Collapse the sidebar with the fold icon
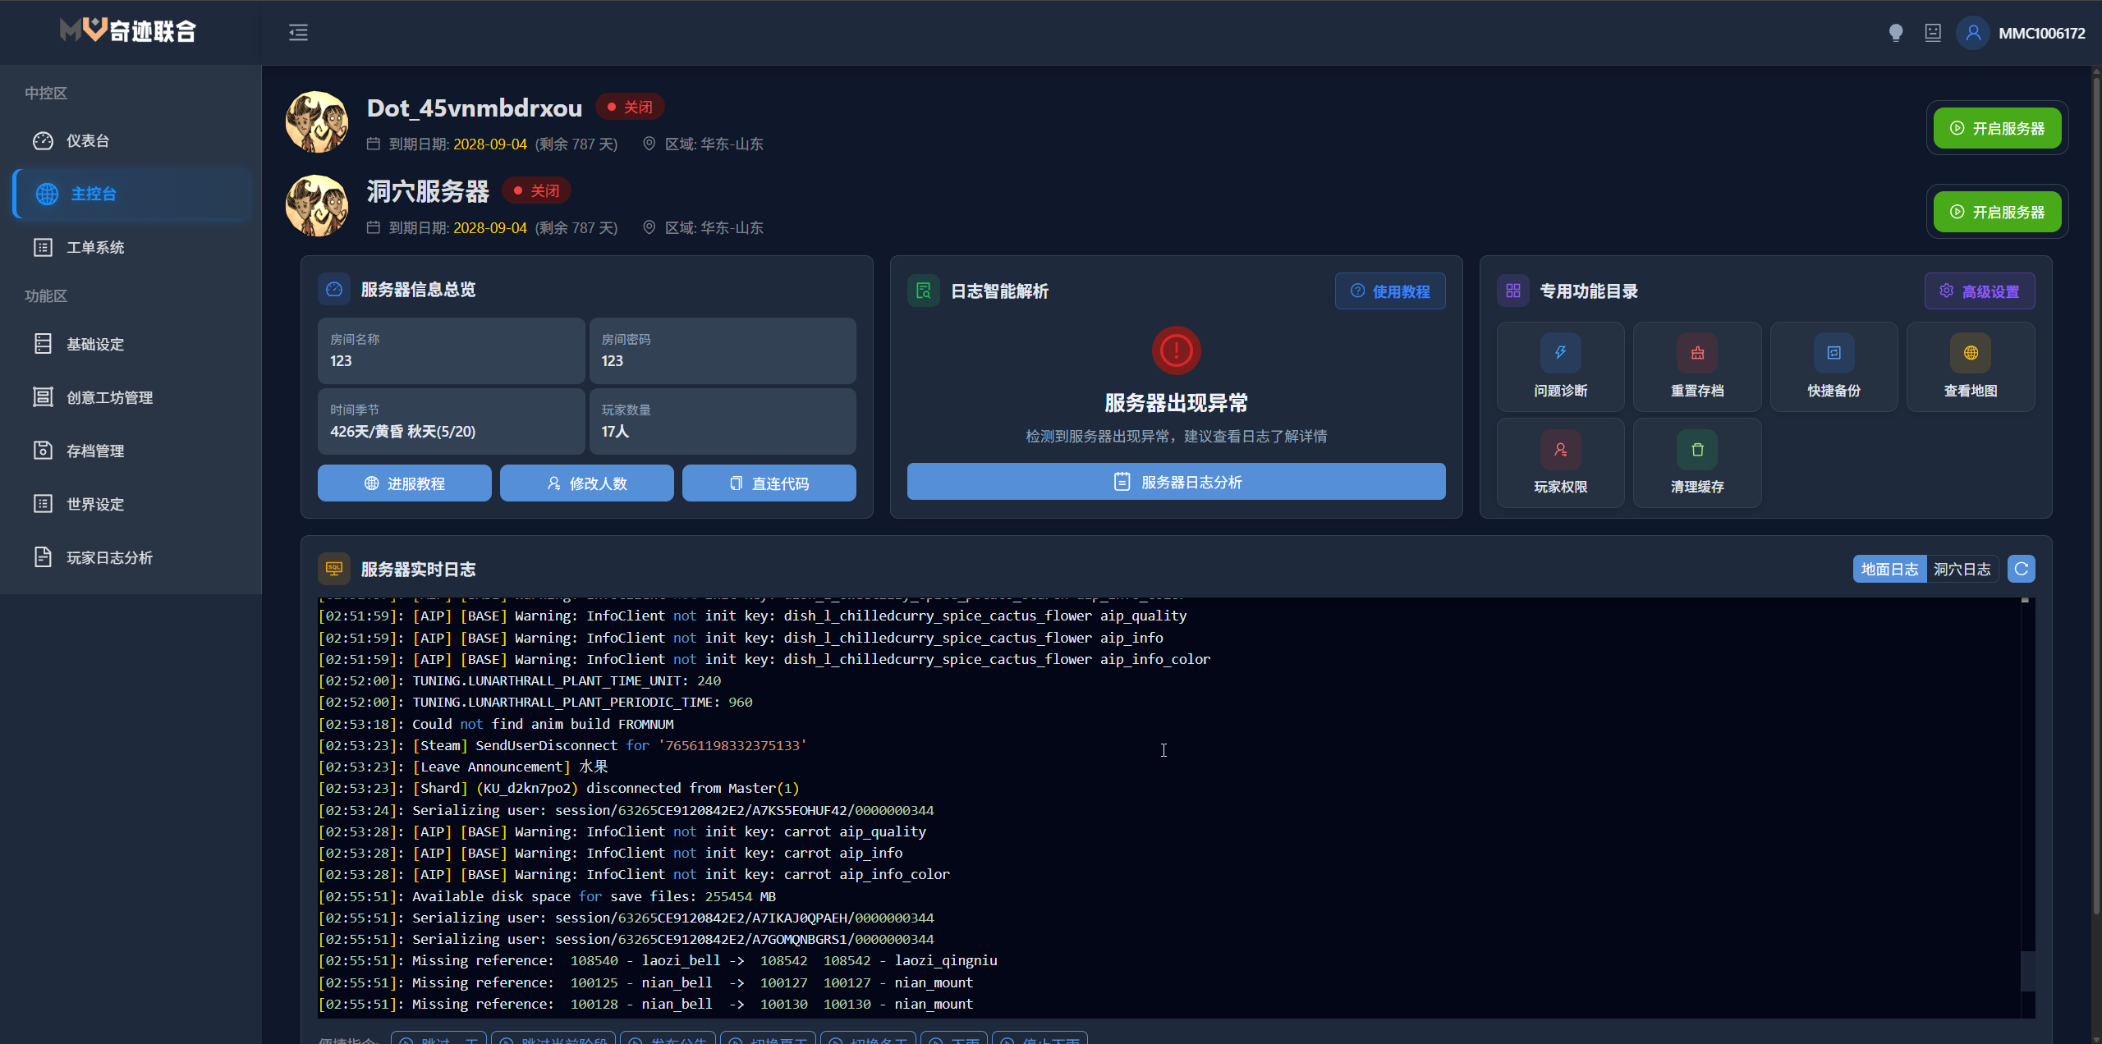This screenshot has height=1044, width=2102. coord(298,33)
